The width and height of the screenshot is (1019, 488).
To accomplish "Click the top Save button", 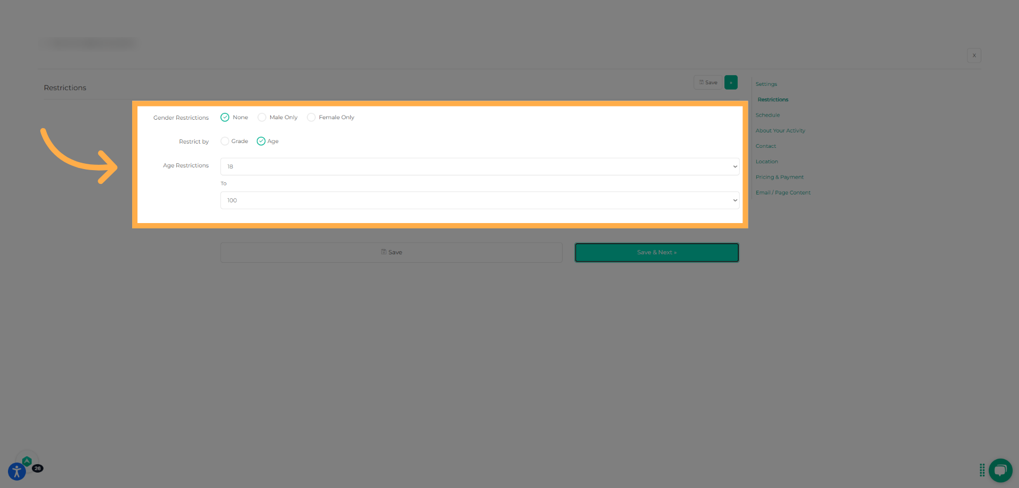I will [708, 83].
